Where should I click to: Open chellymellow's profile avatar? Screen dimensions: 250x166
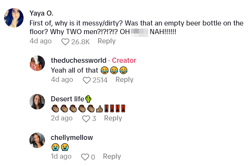[x=37, y=140]
